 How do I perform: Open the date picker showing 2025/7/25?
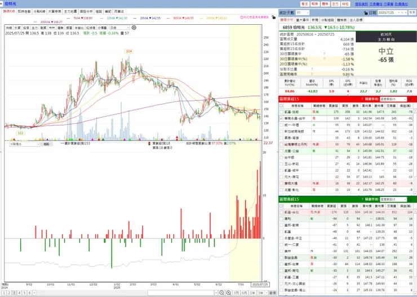pos(392,12)
